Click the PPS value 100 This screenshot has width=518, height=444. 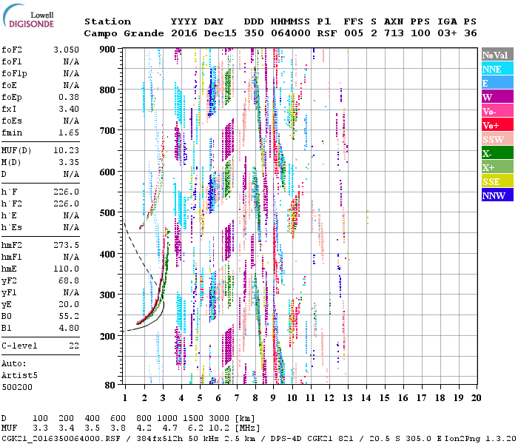tap(420, 33)
